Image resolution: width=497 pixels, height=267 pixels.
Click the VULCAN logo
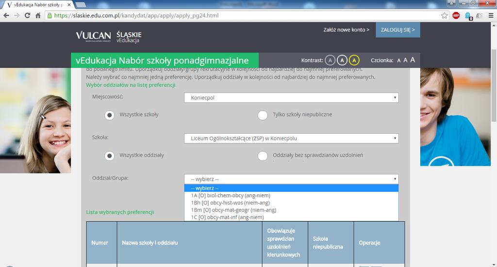[x=93, y=36]
